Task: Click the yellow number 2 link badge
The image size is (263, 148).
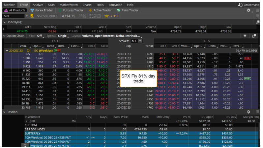Action: tap(32, 16)
